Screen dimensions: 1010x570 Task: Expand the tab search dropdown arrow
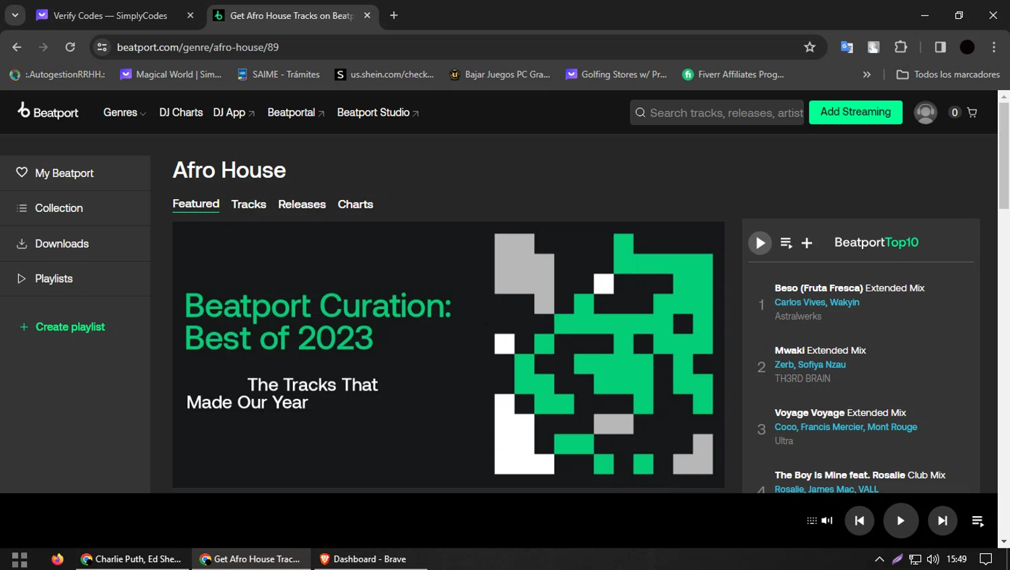pyautogui.click(x=15, y=15)
